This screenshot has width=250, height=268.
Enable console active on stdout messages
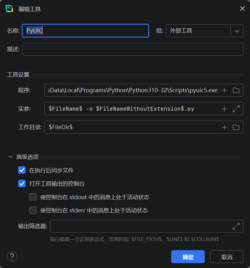point(33,197)
